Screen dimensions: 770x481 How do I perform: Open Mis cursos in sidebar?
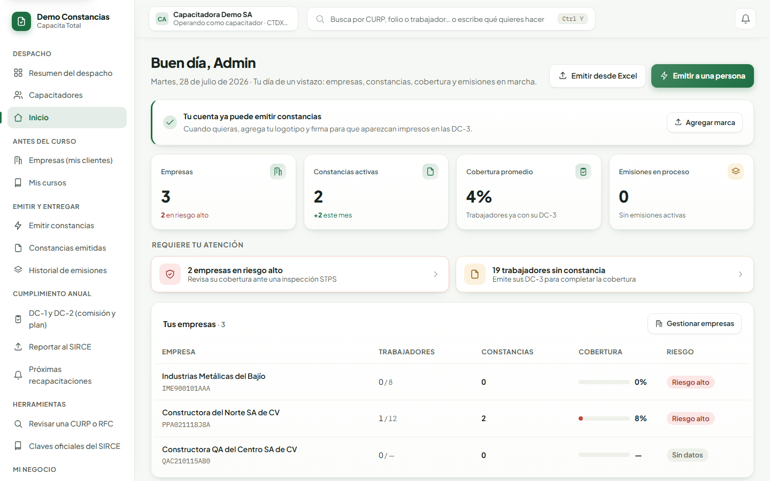tap(67, 183)
